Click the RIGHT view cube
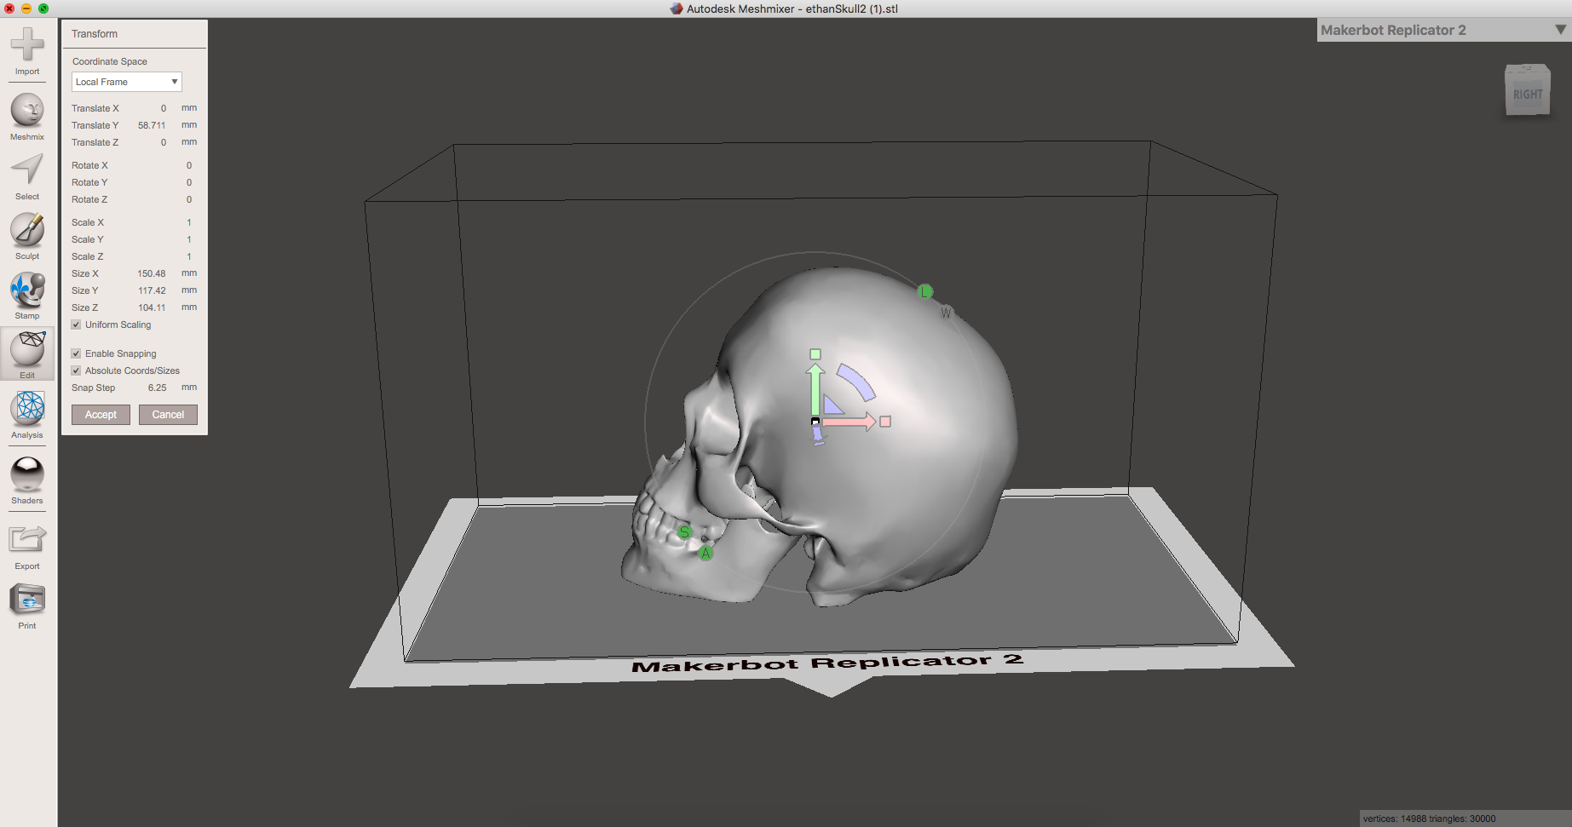The height and width of the screenshot is (827, 1572). pyautogui.click(x=1527, y=91)
